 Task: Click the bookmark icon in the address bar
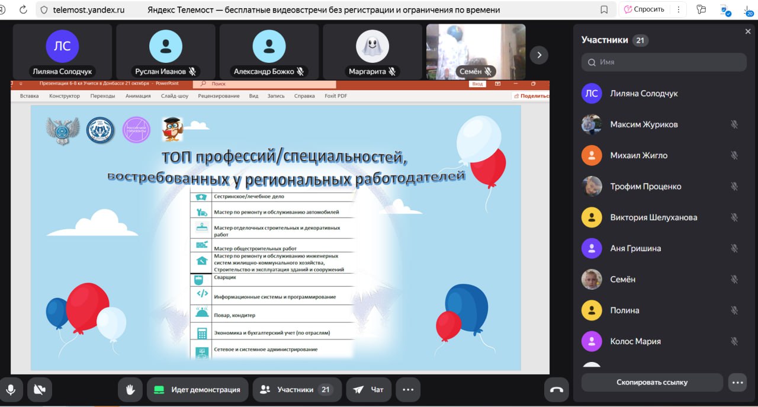coord(604,9)
